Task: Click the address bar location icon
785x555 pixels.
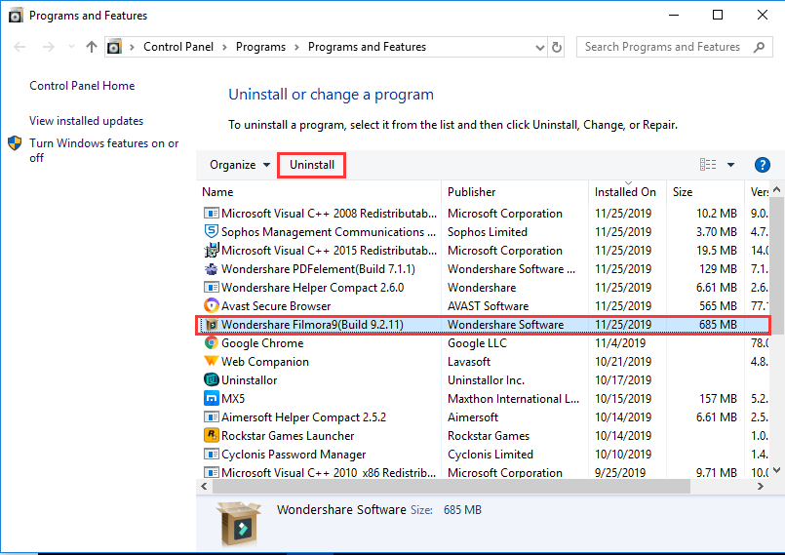Action: point(114,47)
